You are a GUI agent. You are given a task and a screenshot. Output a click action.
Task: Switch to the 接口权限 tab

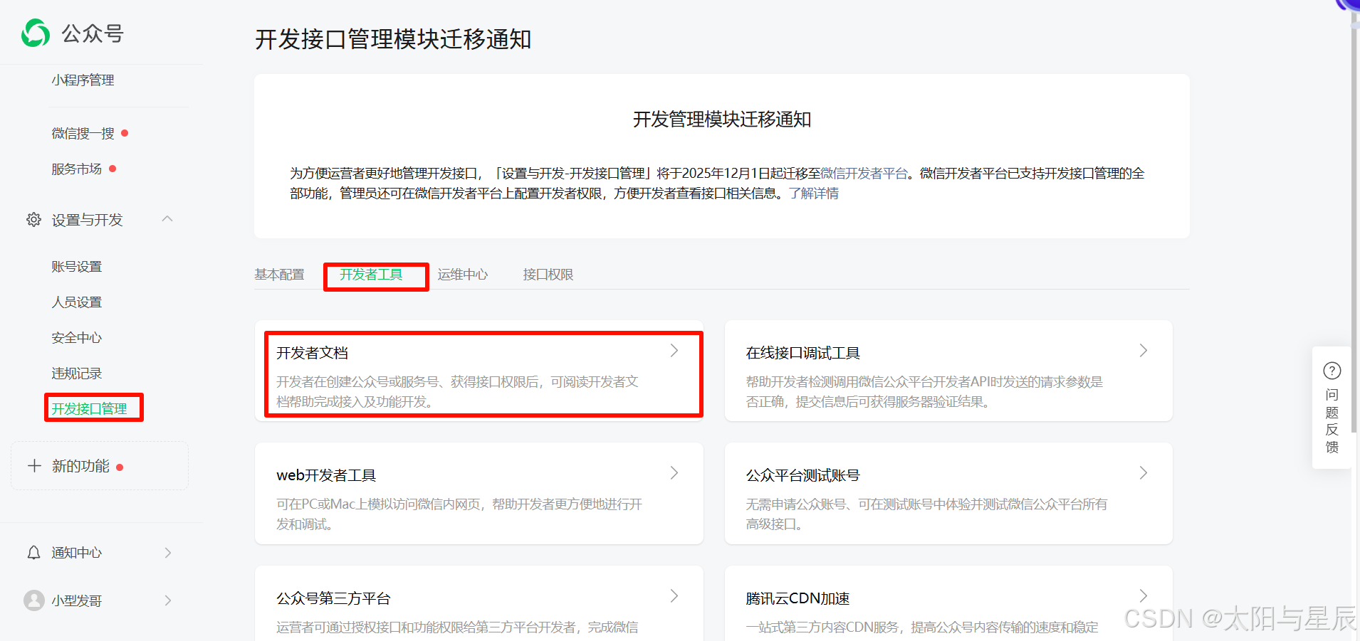coord(548,275)
